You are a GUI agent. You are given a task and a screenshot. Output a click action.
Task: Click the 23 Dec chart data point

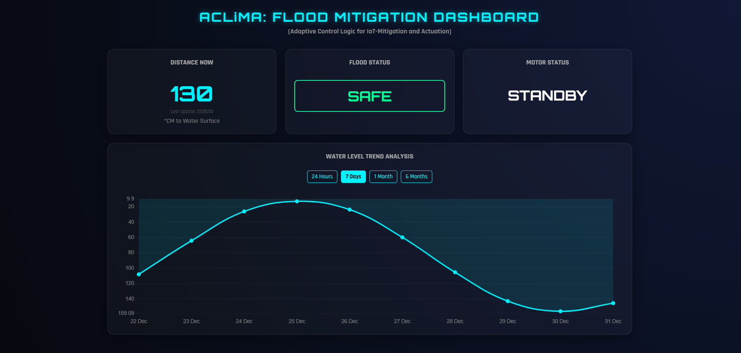point(192,241)
